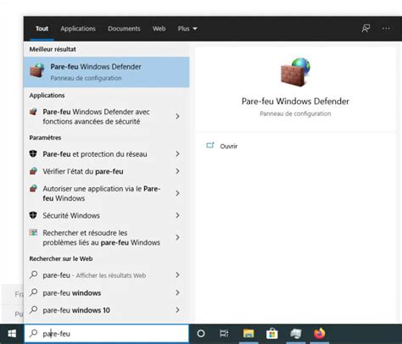Open Pare-feu et protection du réseau
Viewport: 402px width, 344px height.
click(107, 154)
